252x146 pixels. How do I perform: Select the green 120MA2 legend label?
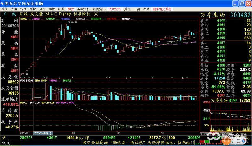click(x=50, y=19)
